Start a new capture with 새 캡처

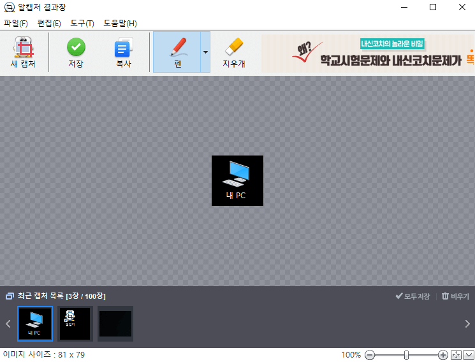pyautogui.click(x=24, y=52)
